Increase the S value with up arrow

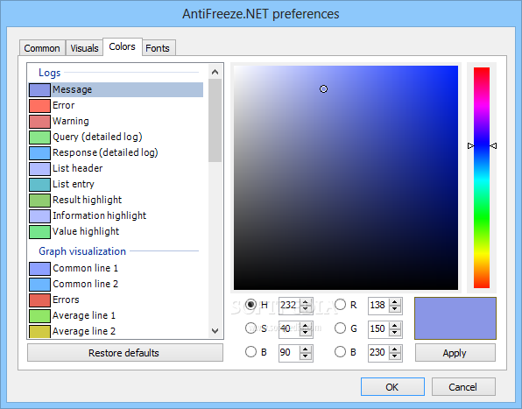point(306,326)
